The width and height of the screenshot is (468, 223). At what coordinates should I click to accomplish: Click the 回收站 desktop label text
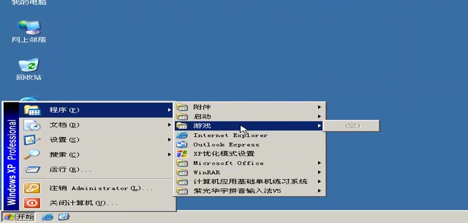(29, 77)
